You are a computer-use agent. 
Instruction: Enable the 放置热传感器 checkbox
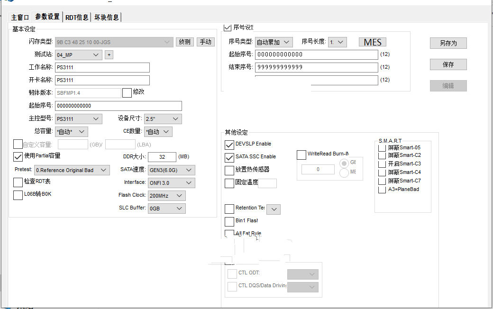(229, 170)
